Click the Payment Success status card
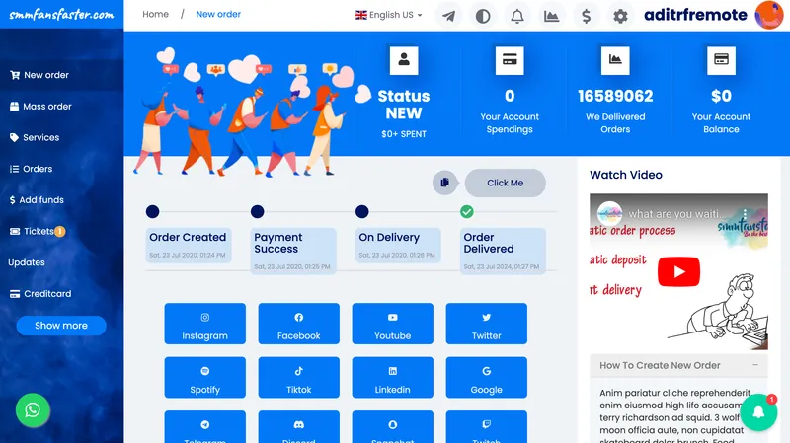This screenshot has height=443, width=790. (x=293, y=251)
